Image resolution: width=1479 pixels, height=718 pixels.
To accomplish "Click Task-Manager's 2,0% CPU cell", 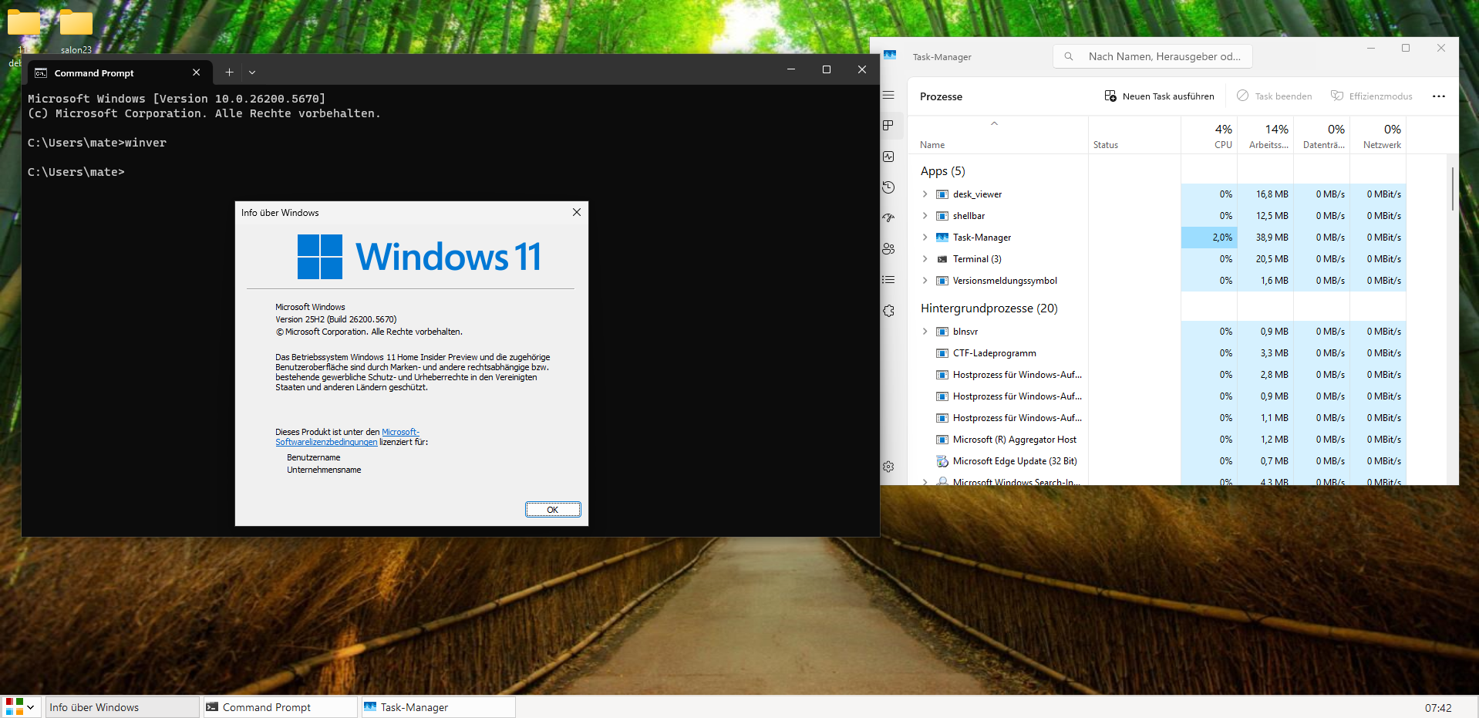I will [1209, 238].
